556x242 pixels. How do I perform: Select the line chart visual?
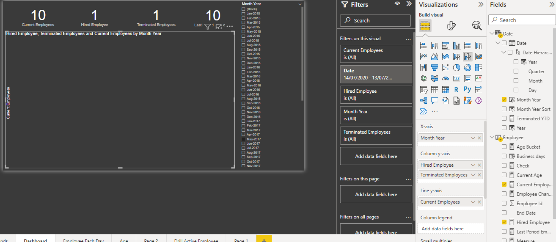pyautogui.click(x=423, y=57)
